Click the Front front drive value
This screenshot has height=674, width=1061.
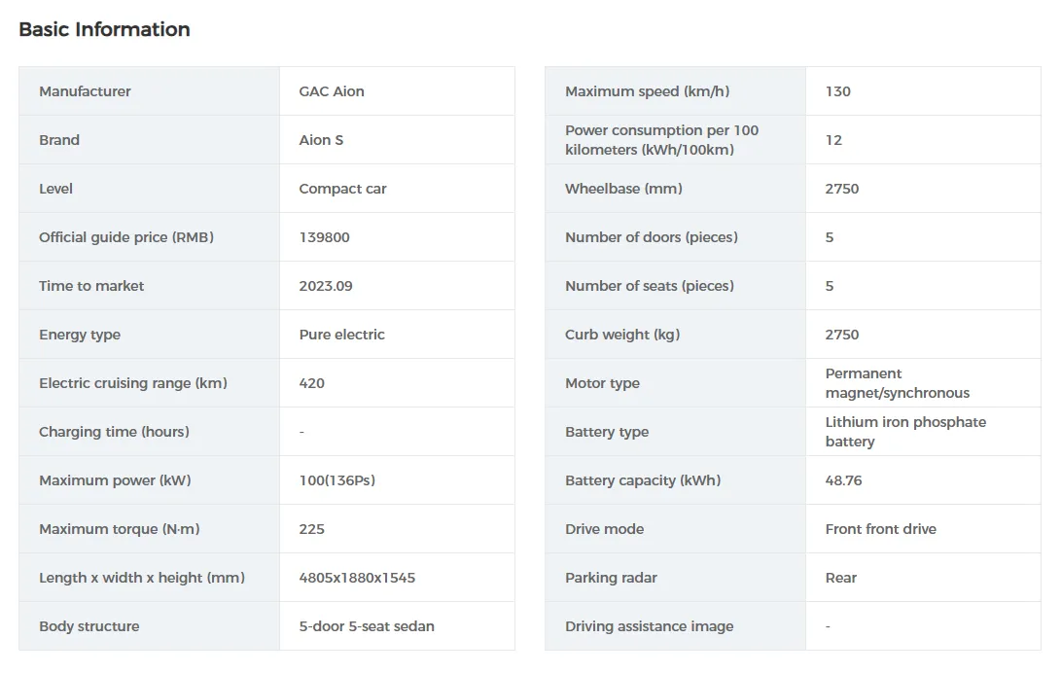(880, 529)
